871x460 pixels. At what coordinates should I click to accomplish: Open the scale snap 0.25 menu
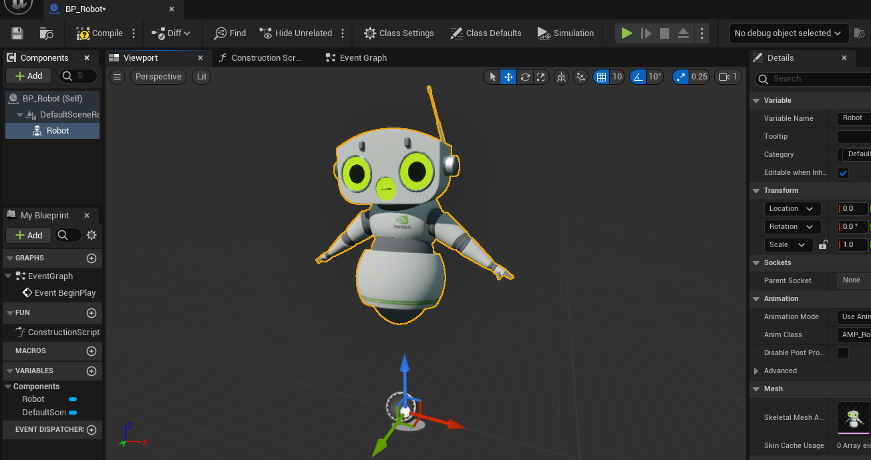pos(699,77)
